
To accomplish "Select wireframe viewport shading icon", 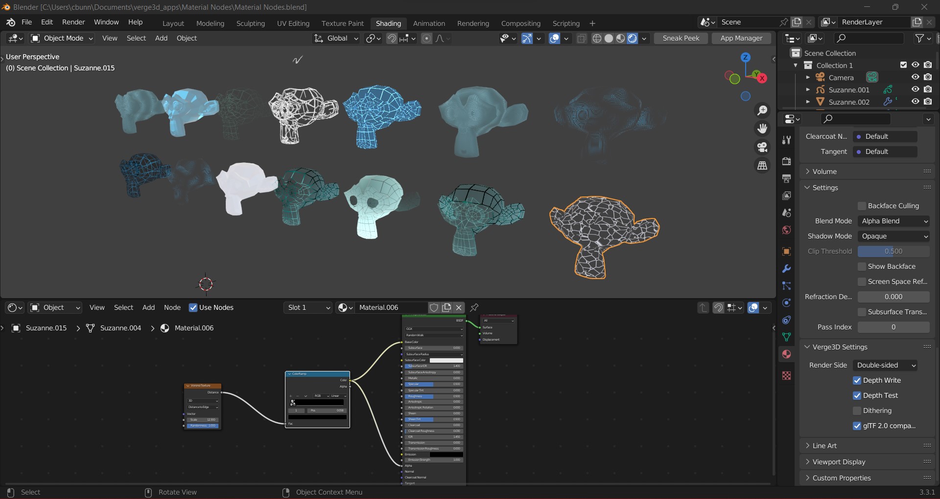I will tap(597, 38).
